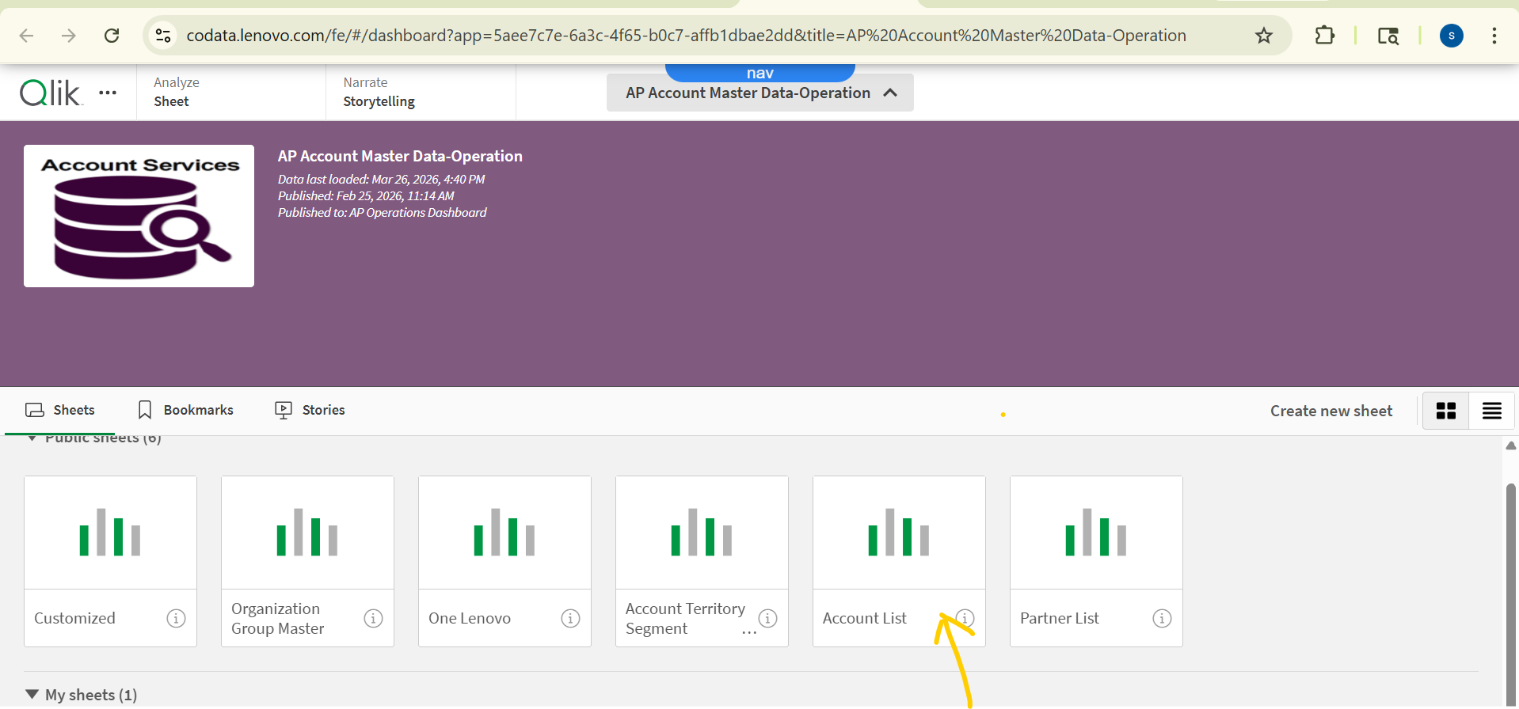Show info for Partner List sheet
Viewport: 1519px width, 709px height.
[x=1162, y=618]
